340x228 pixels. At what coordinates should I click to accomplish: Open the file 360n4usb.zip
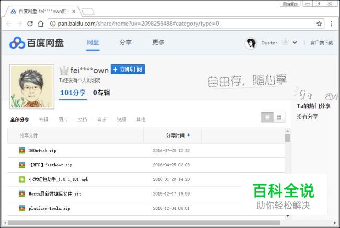[42, 151]
